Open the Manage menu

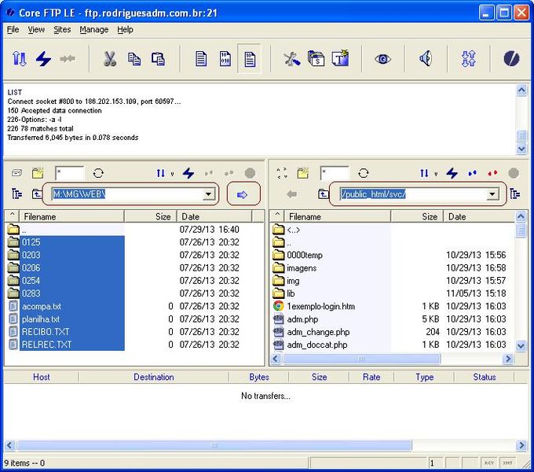[x=94, y=30]
